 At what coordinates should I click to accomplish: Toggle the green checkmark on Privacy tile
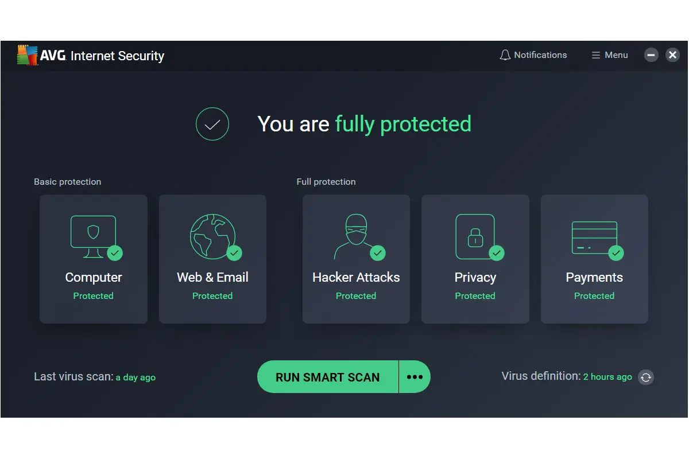(x=496, y=253)
